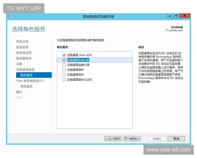The image size is (197, 158).
Task: Select the 远程桌面 Web 访问 label text
Action: click(79, 55)
